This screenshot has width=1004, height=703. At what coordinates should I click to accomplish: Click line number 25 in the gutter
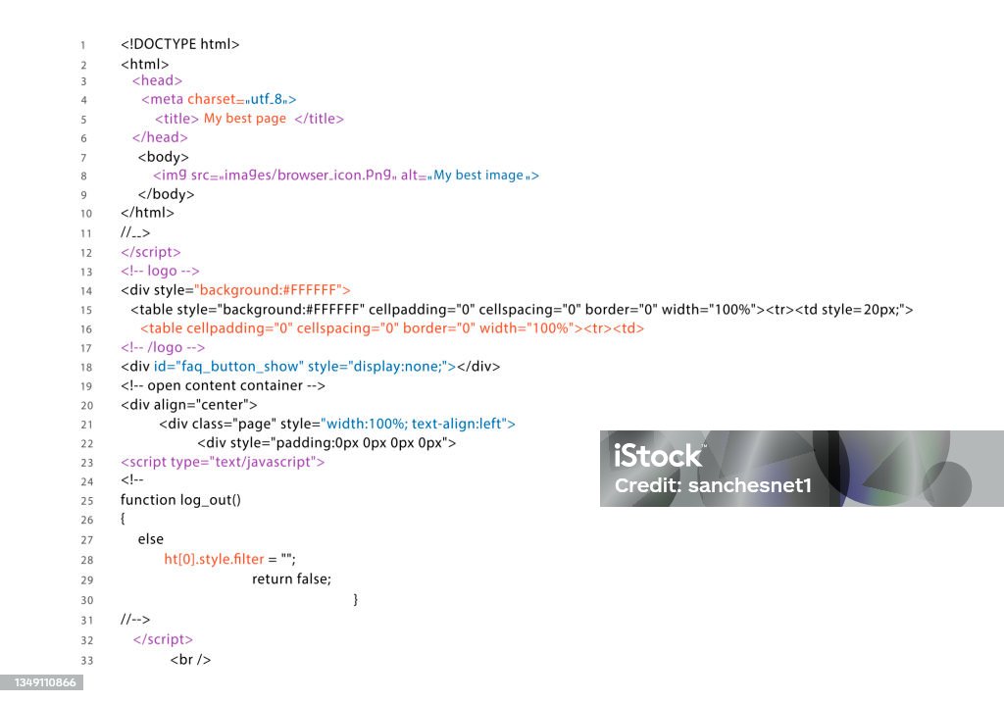coord(86,501)
